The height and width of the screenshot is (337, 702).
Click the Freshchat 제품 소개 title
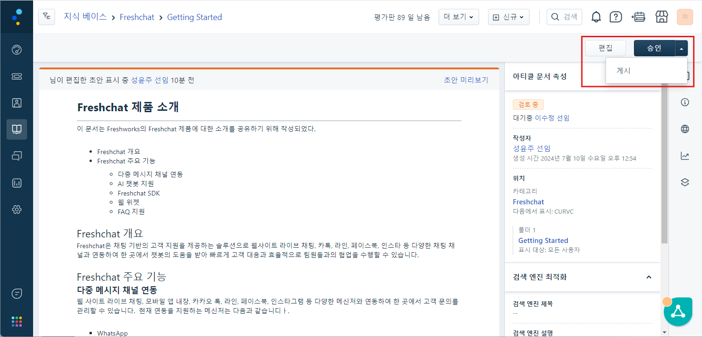128,107
